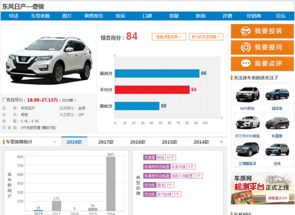The image size is (295, 215).
Task: Click the 车型故障统计 section heading
Action: coord(19,142)
